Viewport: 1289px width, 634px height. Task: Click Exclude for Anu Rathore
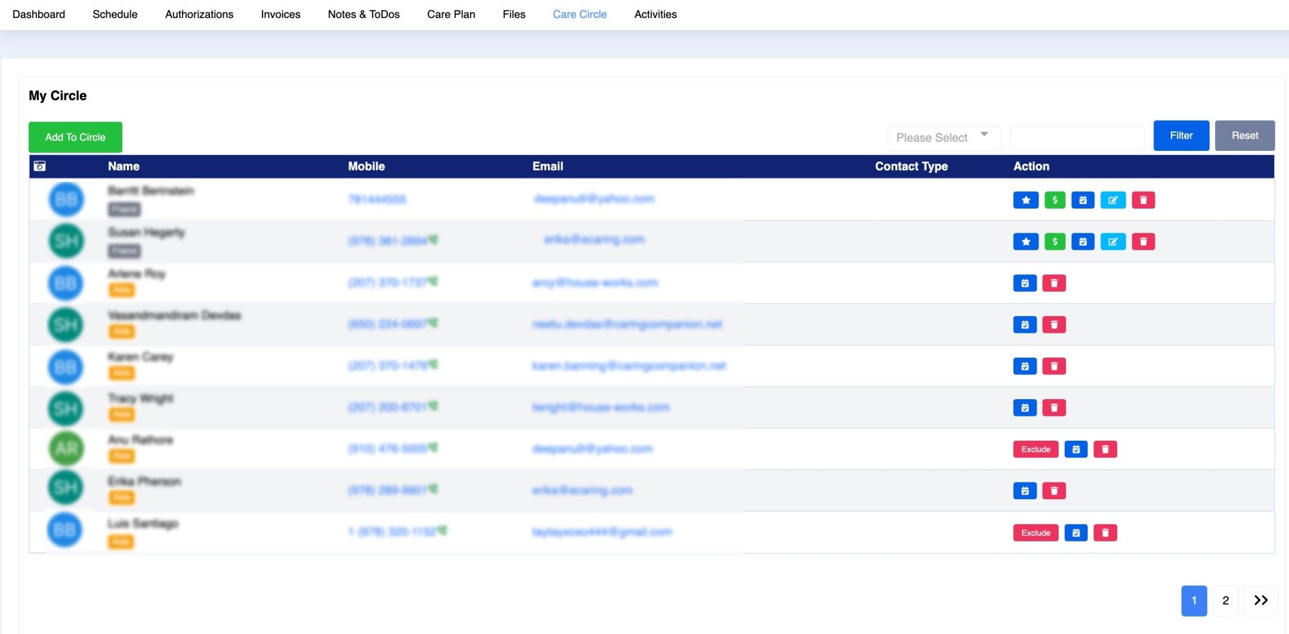coord(1036,449)
